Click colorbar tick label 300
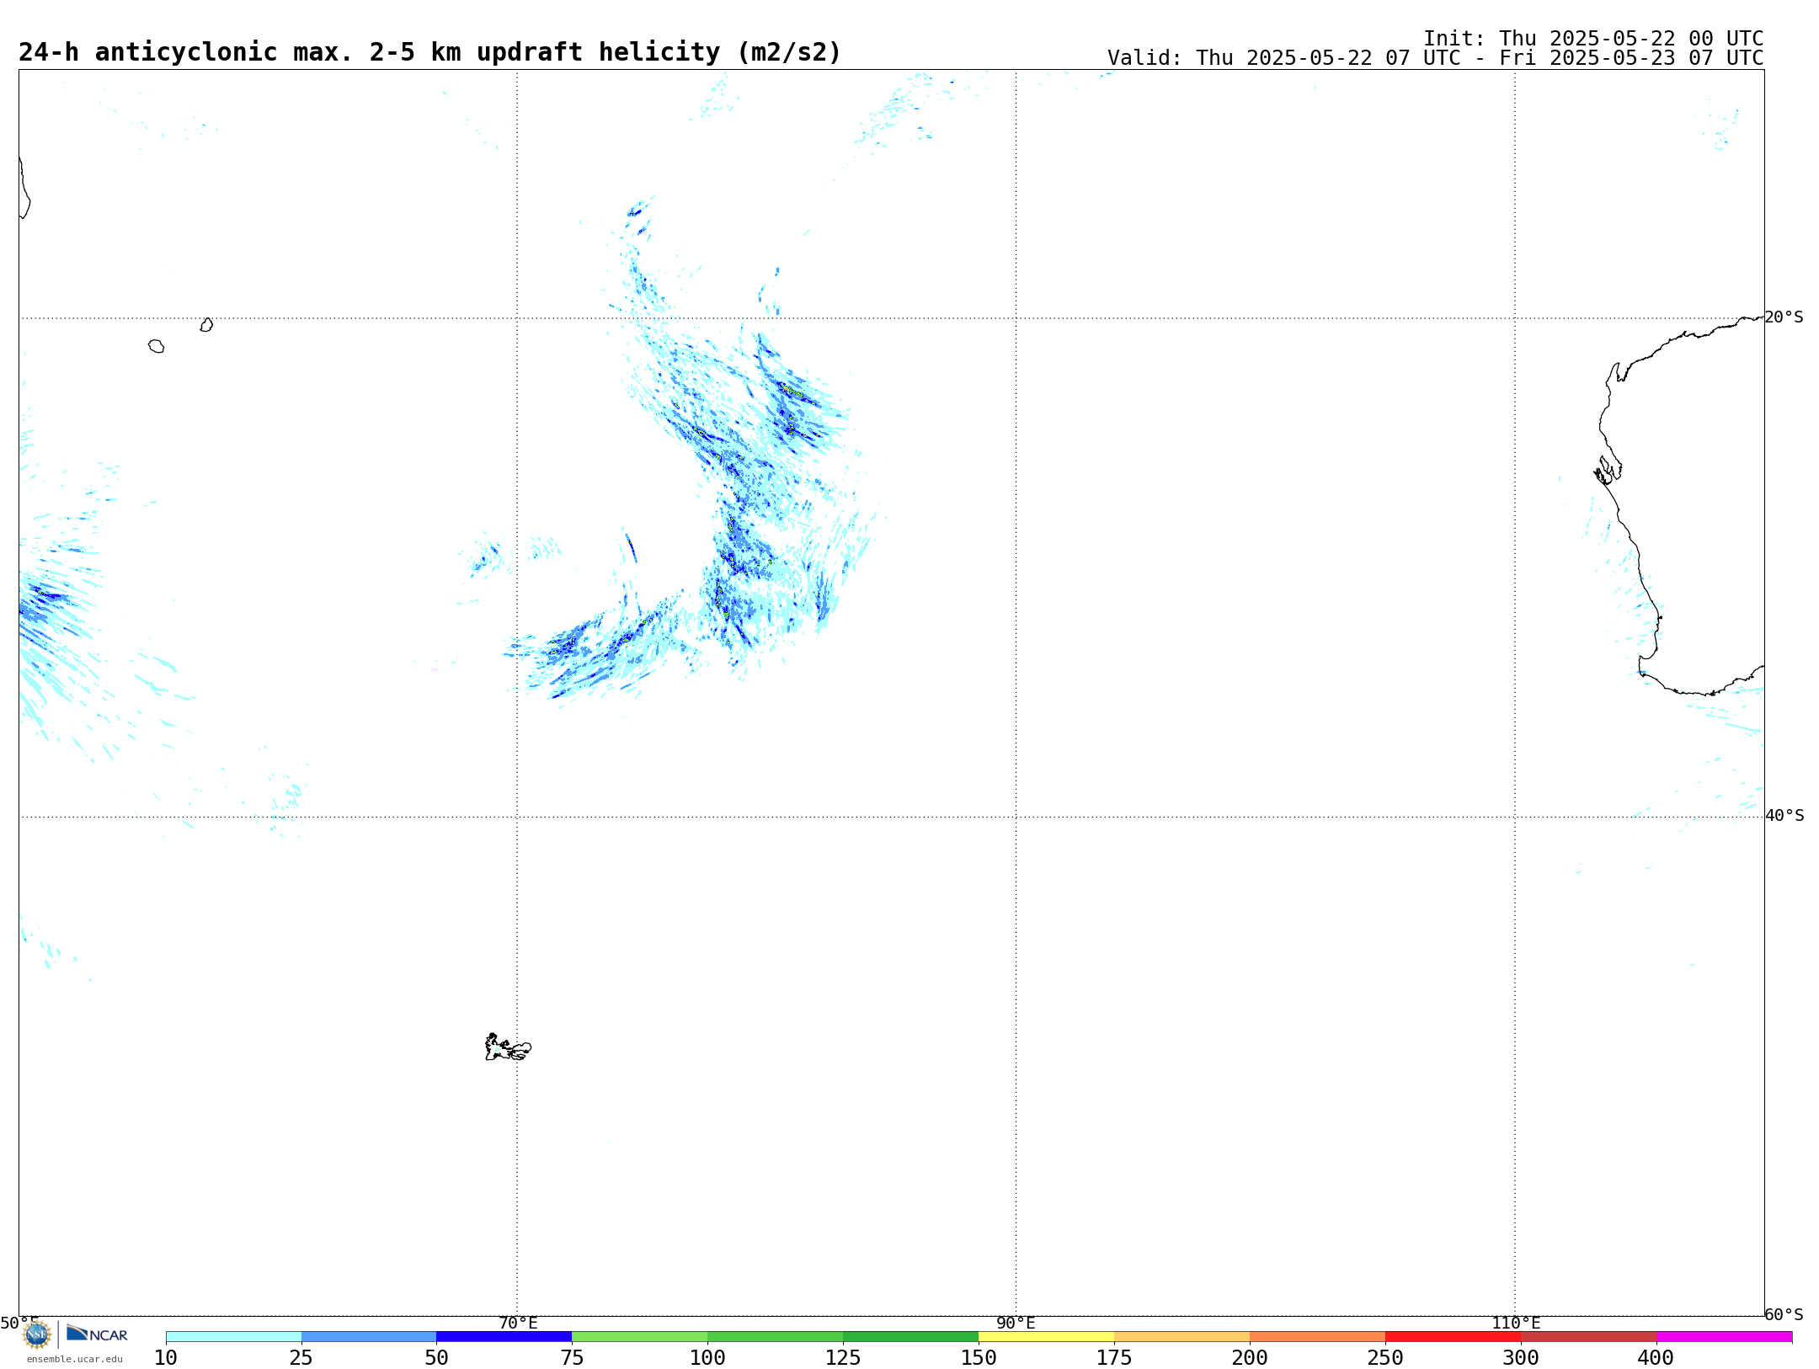 coord(1521,1358)
